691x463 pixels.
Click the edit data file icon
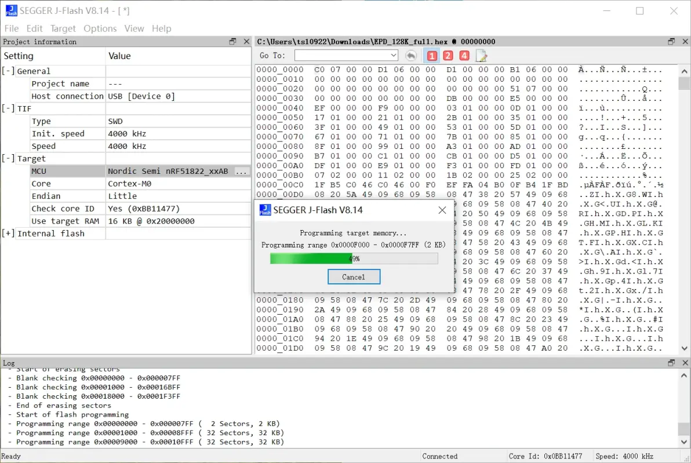481,56
